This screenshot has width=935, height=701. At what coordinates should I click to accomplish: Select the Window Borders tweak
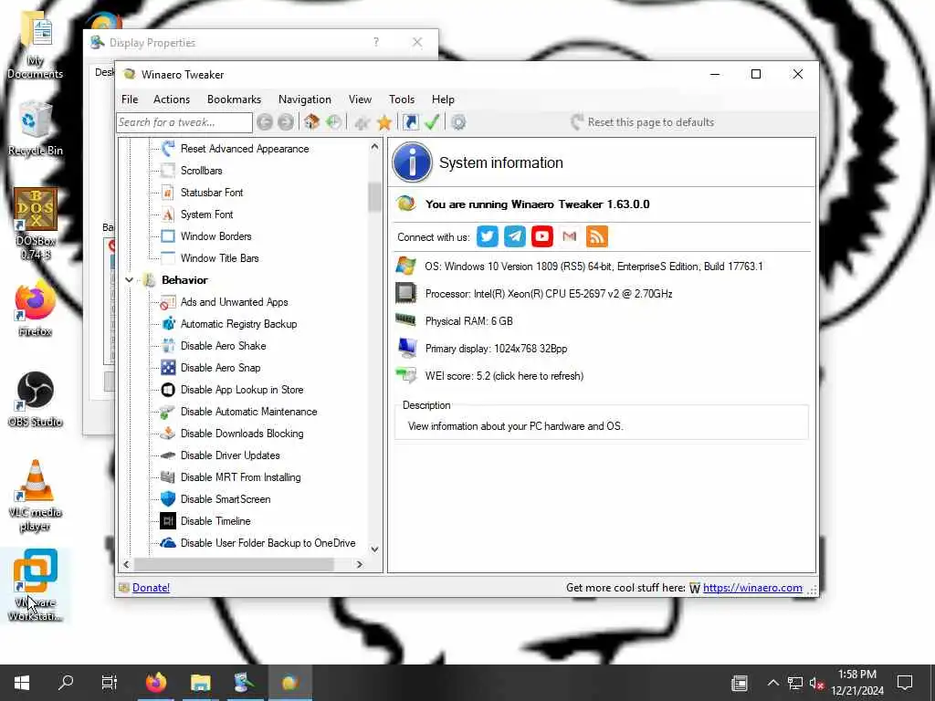pyautogui.click(x=215, y=236)
